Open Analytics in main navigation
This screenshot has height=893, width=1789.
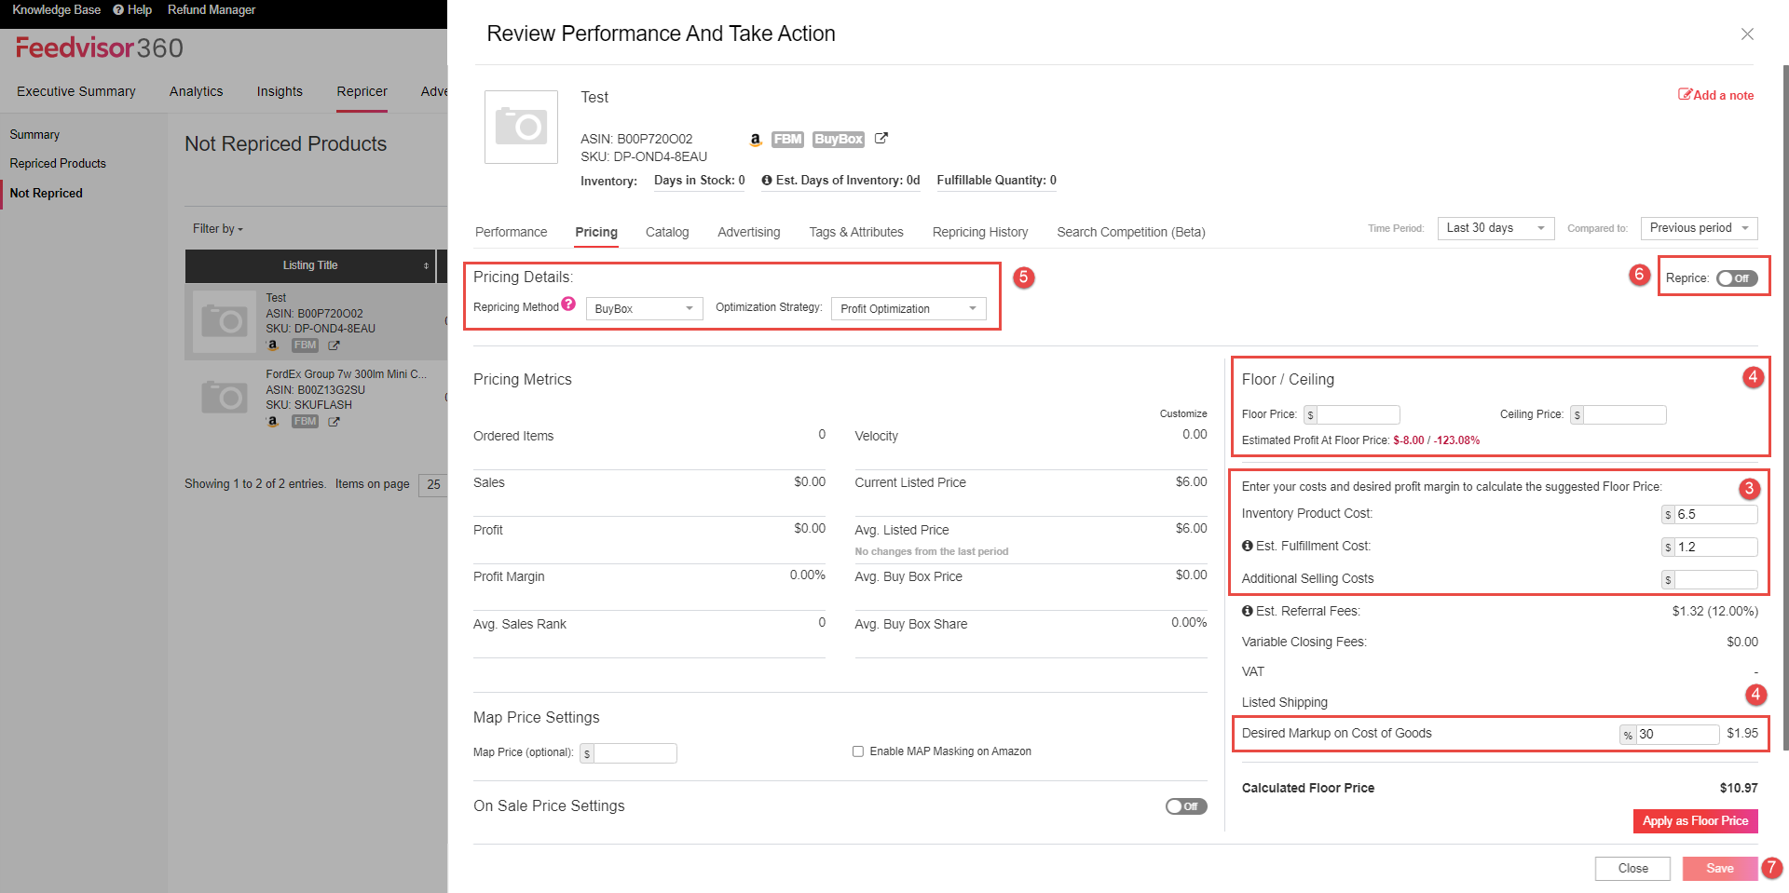click(196, 91)
